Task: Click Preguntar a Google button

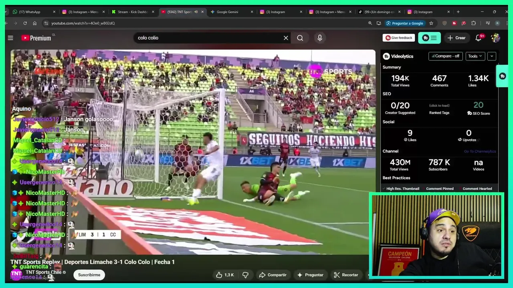Action: pyautogui.click(x=404, y=23)
